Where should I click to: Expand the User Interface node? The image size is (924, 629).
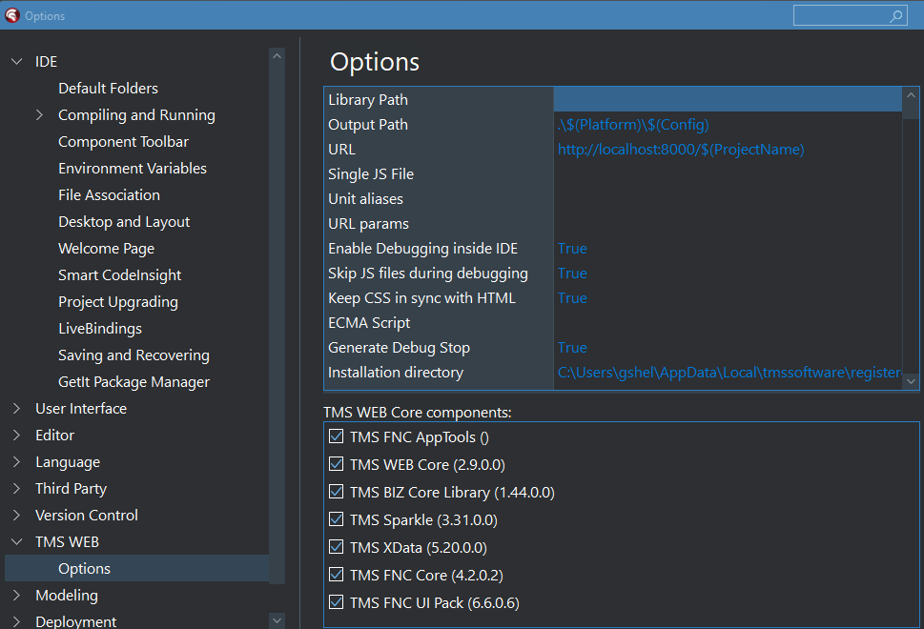coord(16,408)
